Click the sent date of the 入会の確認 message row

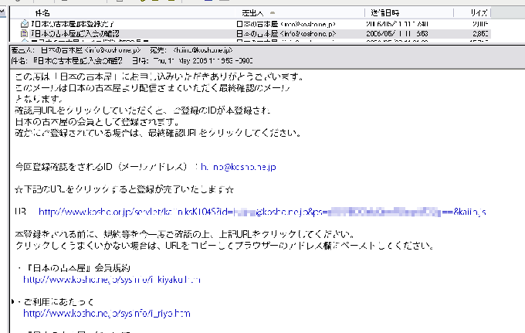(397, 34)
